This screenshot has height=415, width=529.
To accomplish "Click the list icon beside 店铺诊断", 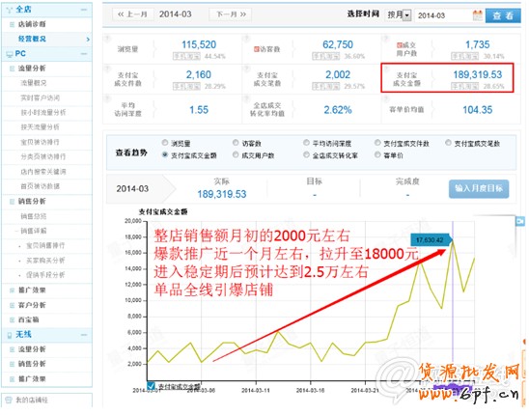I will (13, 24).
